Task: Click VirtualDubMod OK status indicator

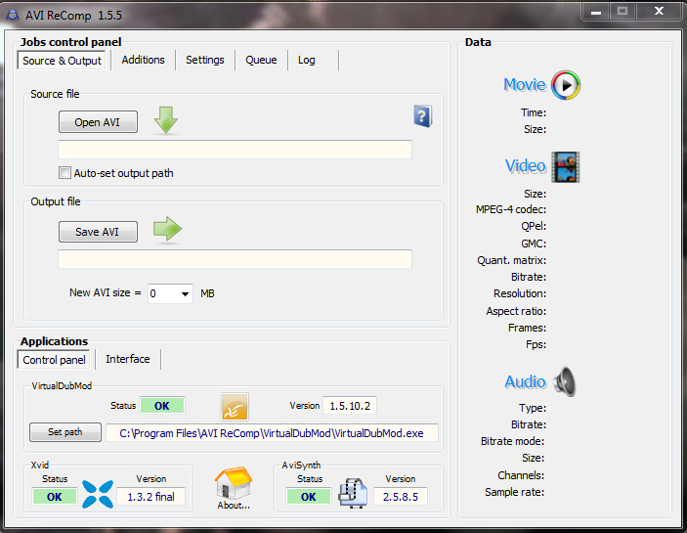Action: (162, 406)
